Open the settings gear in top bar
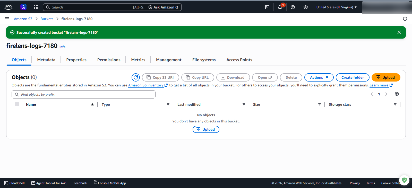The width and height of the screenshot is (412, 188). coord(306,7)
